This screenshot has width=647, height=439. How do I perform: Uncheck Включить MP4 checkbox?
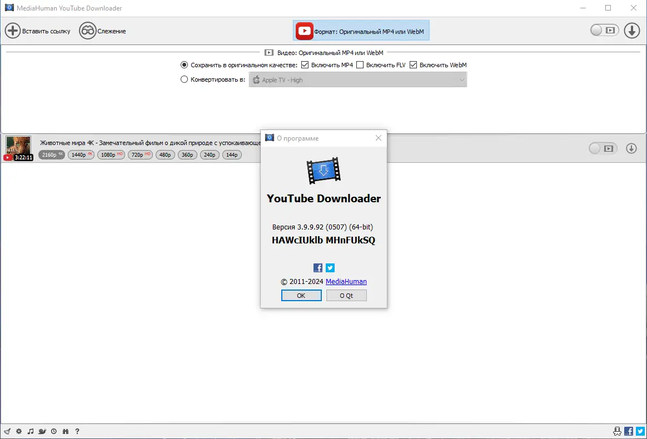point(305,65)
